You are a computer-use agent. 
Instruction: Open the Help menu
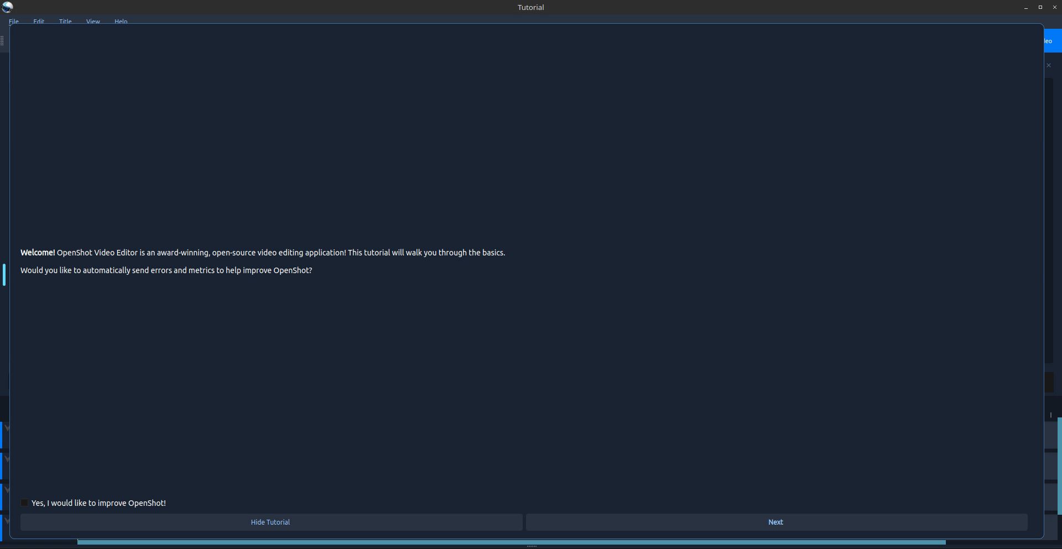[x=121, y=21]
